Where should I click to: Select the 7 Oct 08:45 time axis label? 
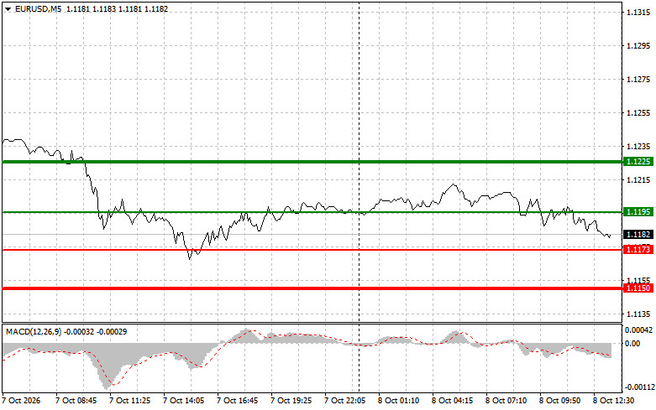click(76, 401)
